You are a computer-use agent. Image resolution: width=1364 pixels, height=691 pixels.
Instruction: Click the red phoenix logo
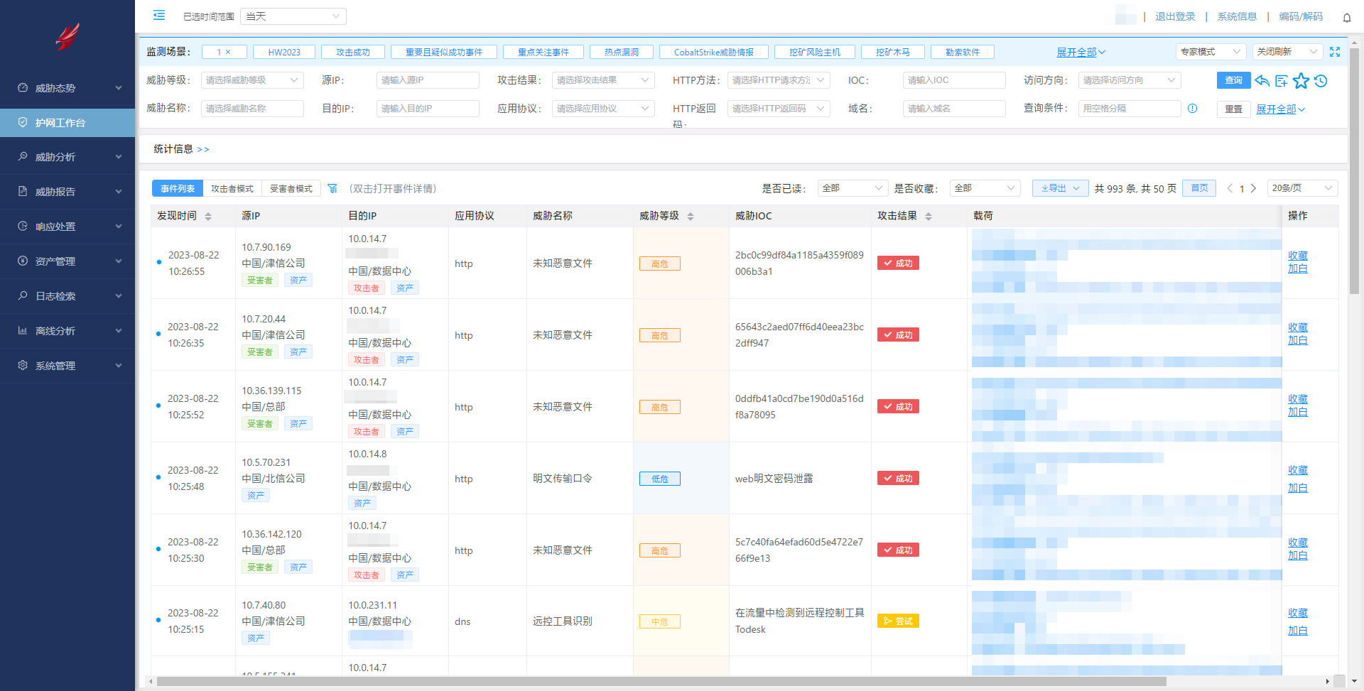click(x=67, y=36)
